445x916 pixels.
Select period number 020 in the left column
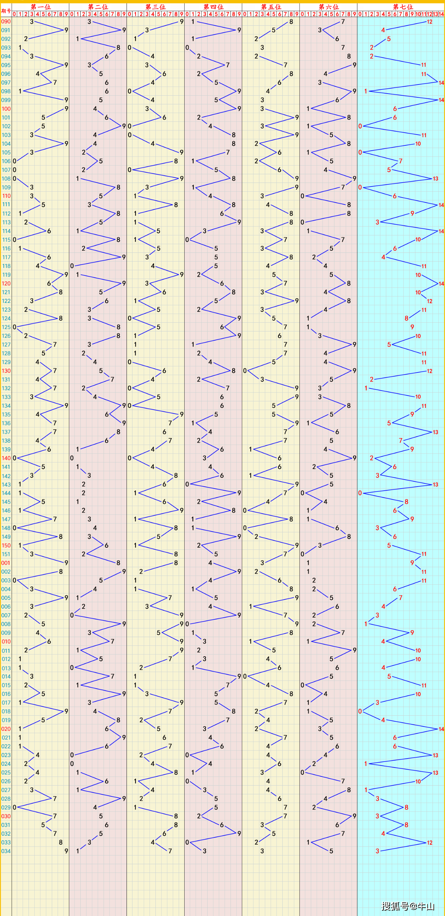6,729
